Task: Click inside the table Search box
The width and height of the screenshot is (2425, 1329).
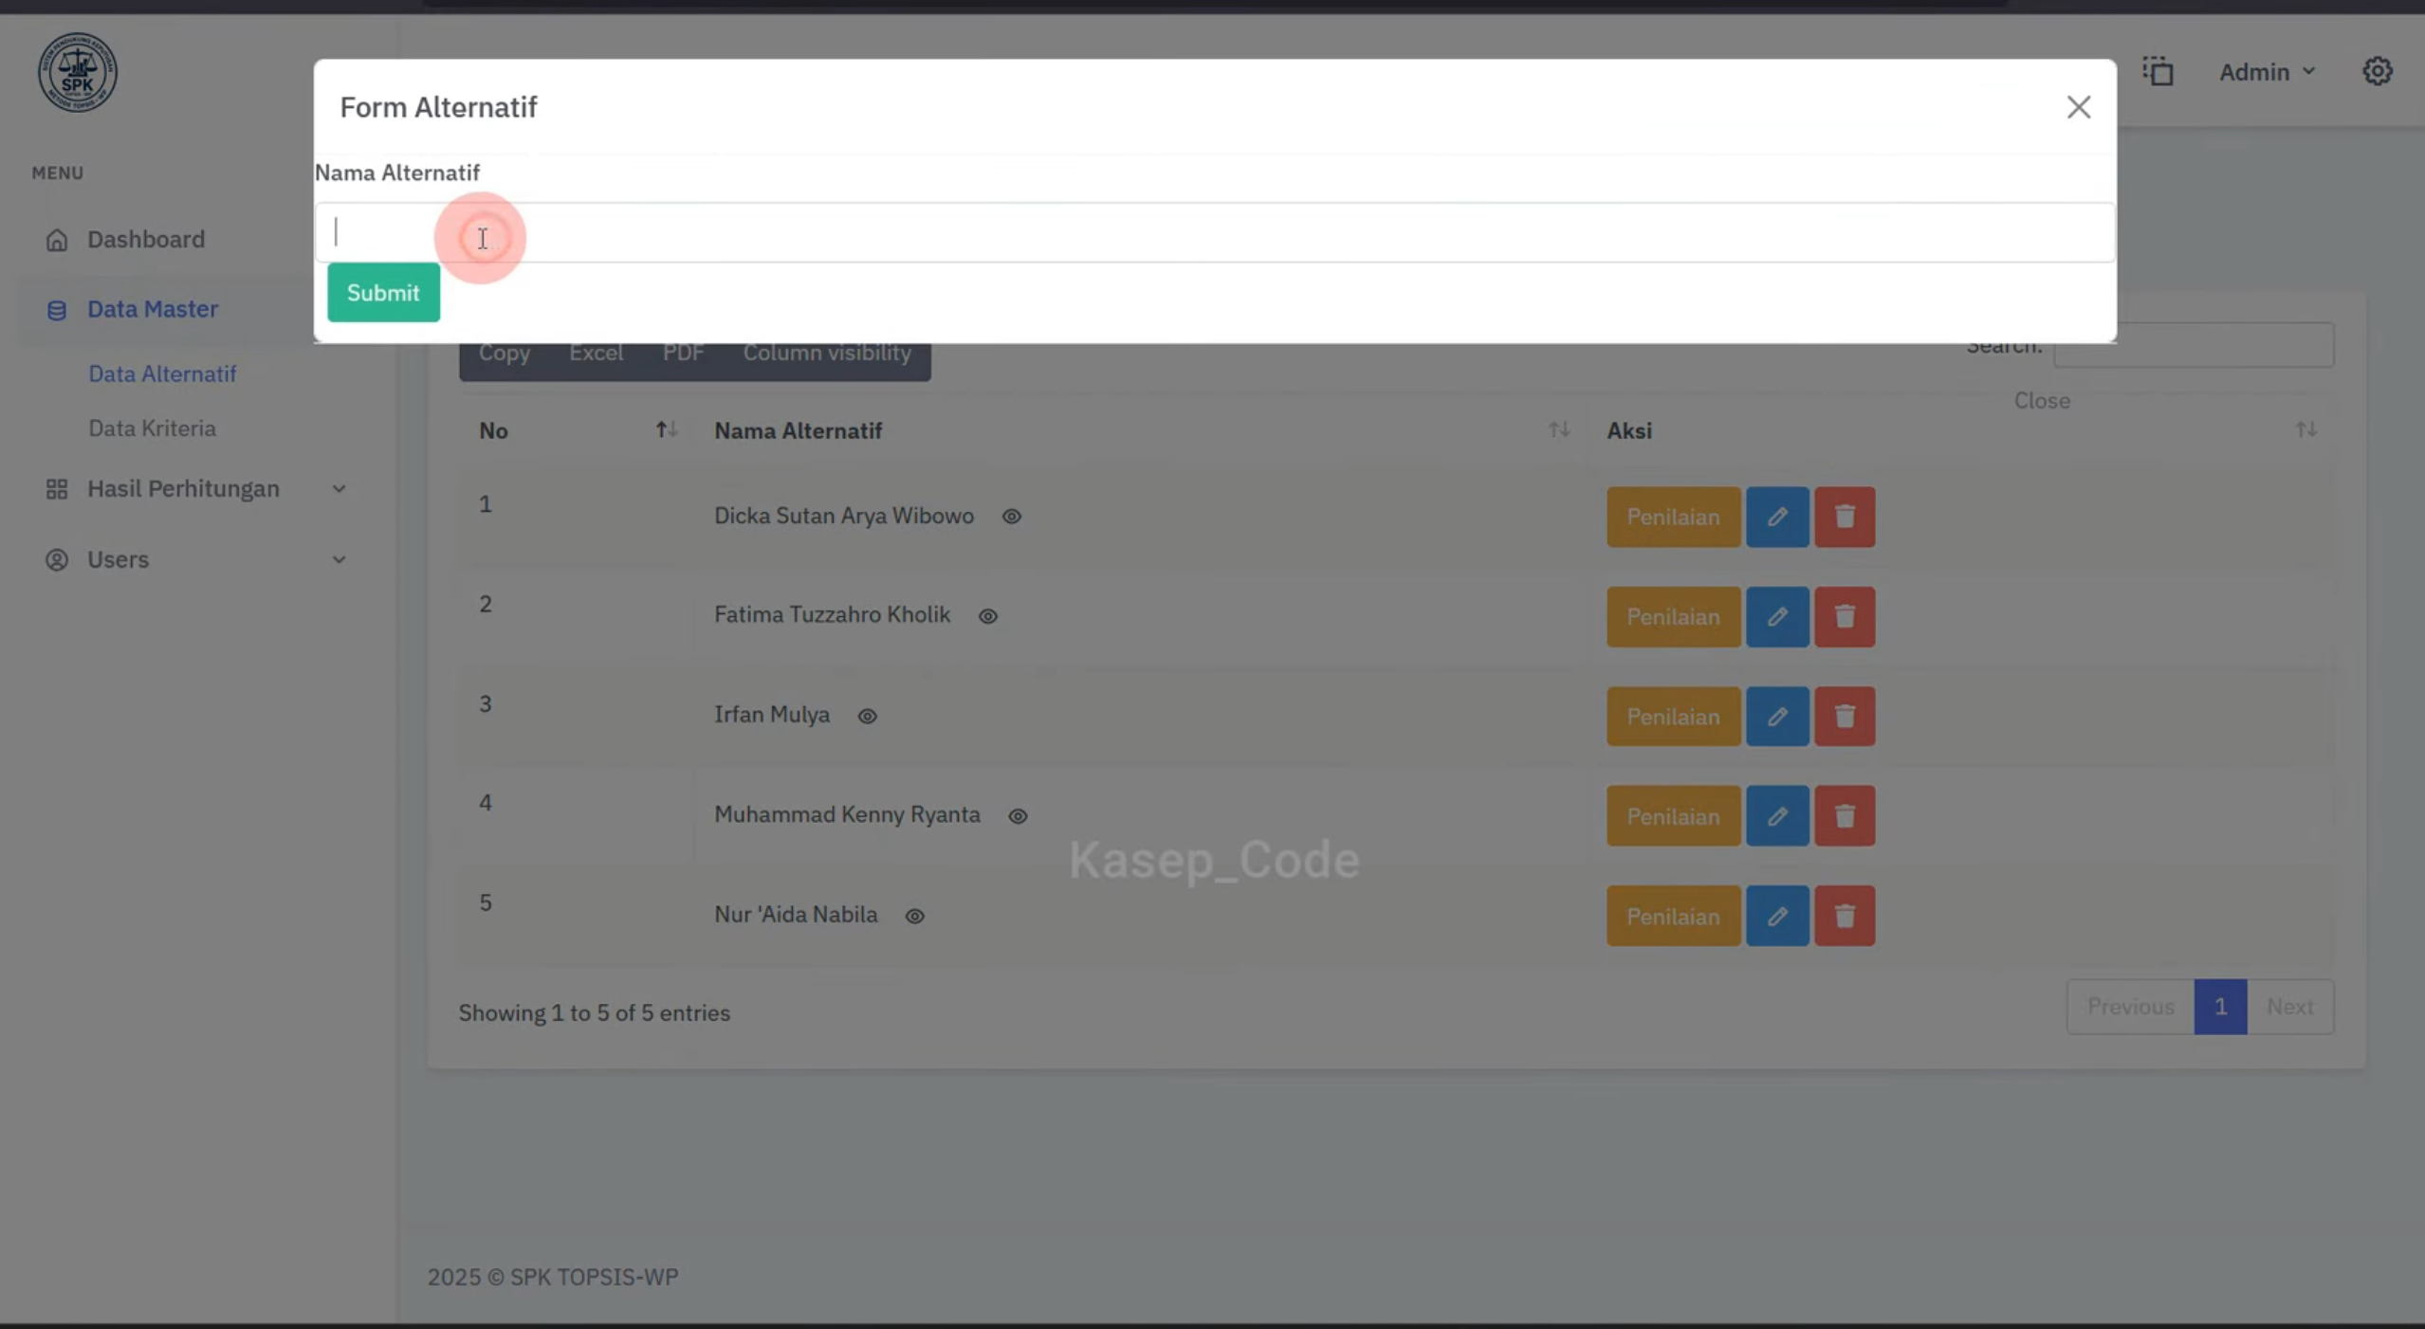Action: click(x=2194, y=345)
